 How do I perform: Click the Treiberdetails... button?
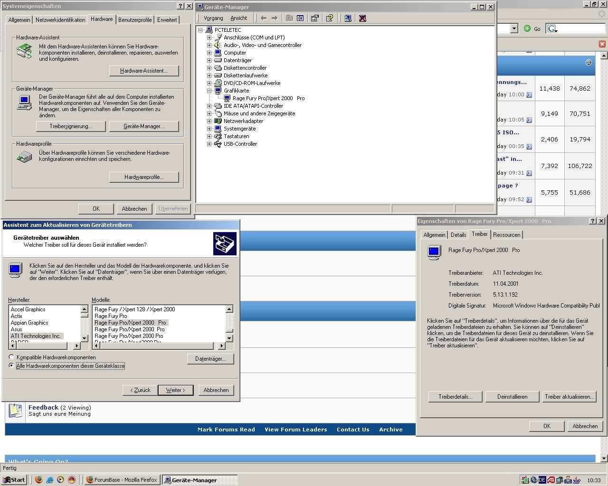click(455, 397)
